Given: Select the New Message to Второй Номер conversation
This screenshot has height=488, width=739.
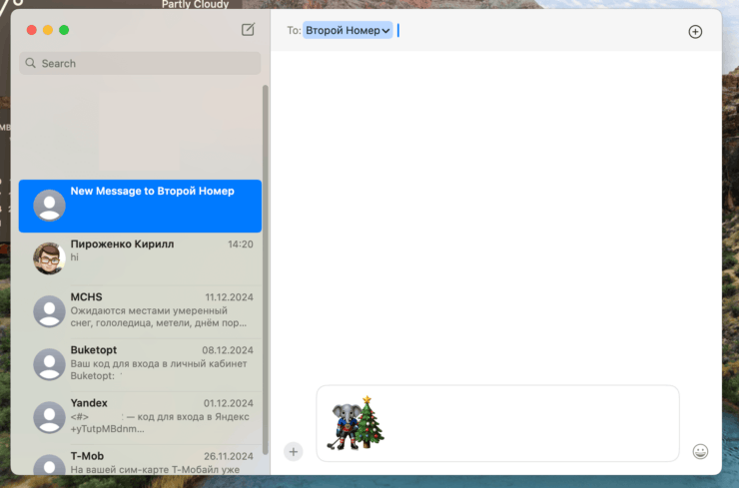Looking at the screenshot, I should point(140,206).
